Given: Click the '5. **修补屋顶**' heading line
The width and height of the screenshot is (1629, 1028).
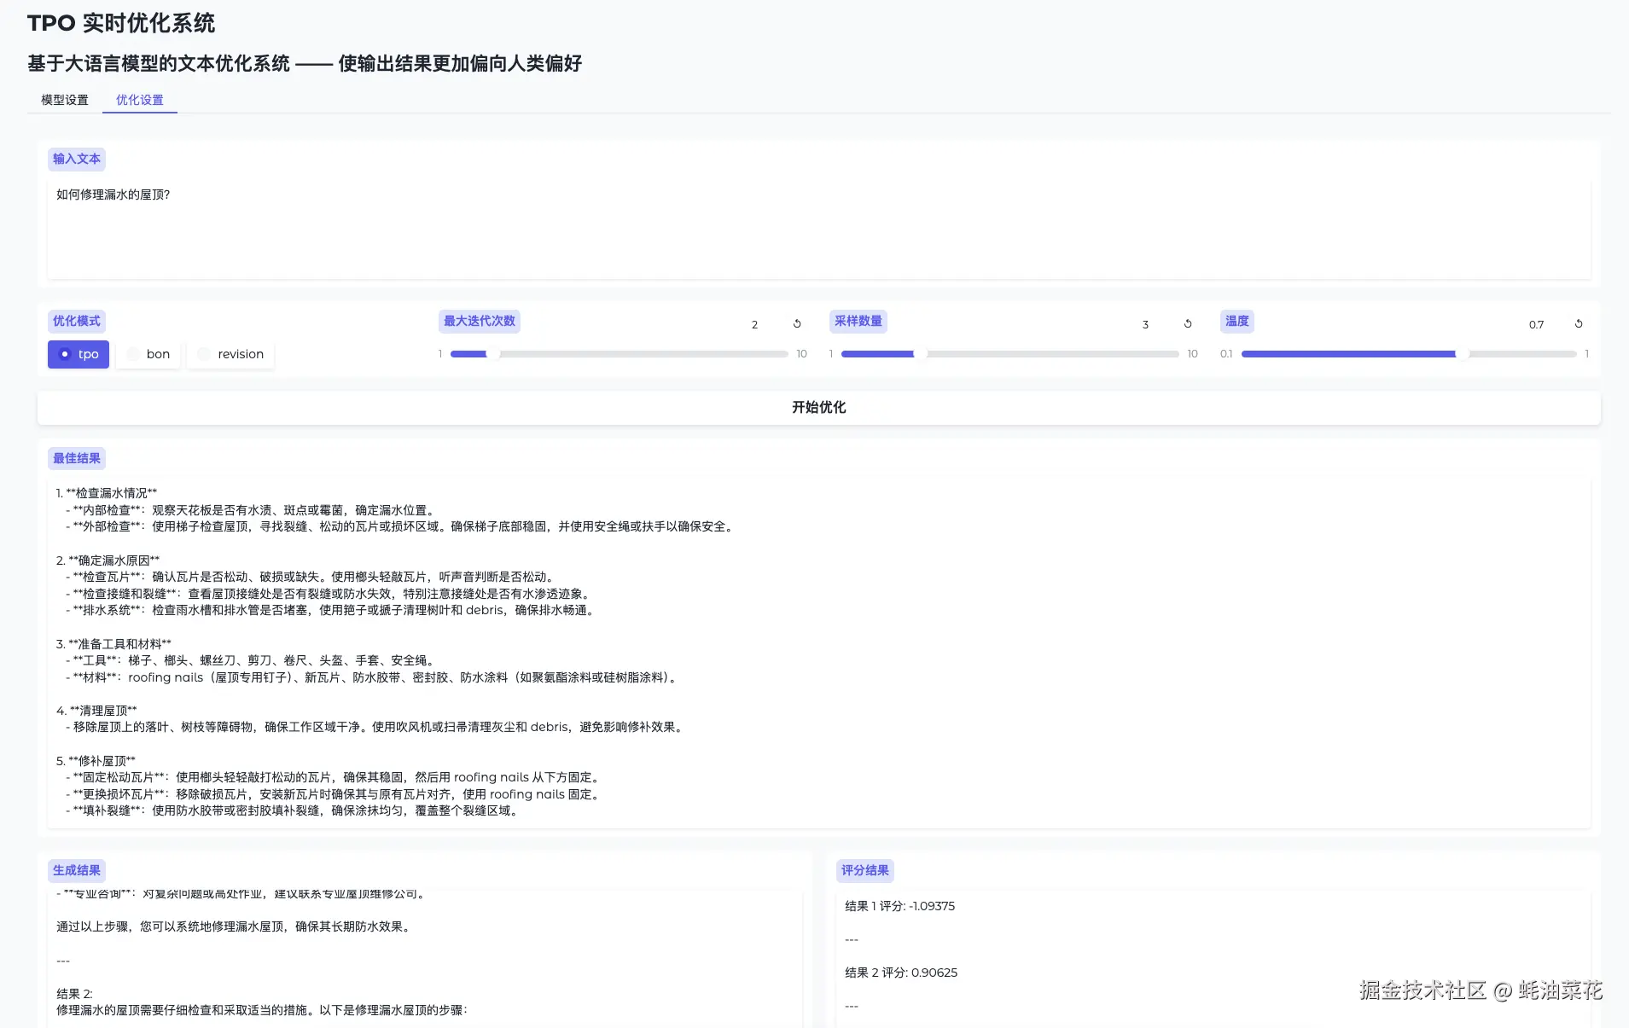Looking at the screenshot, I should click(96, 761).
